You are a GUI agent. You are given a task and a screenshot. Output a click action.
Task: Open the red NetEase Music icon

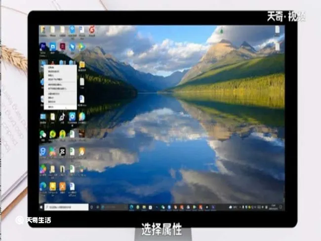(92, 30)
